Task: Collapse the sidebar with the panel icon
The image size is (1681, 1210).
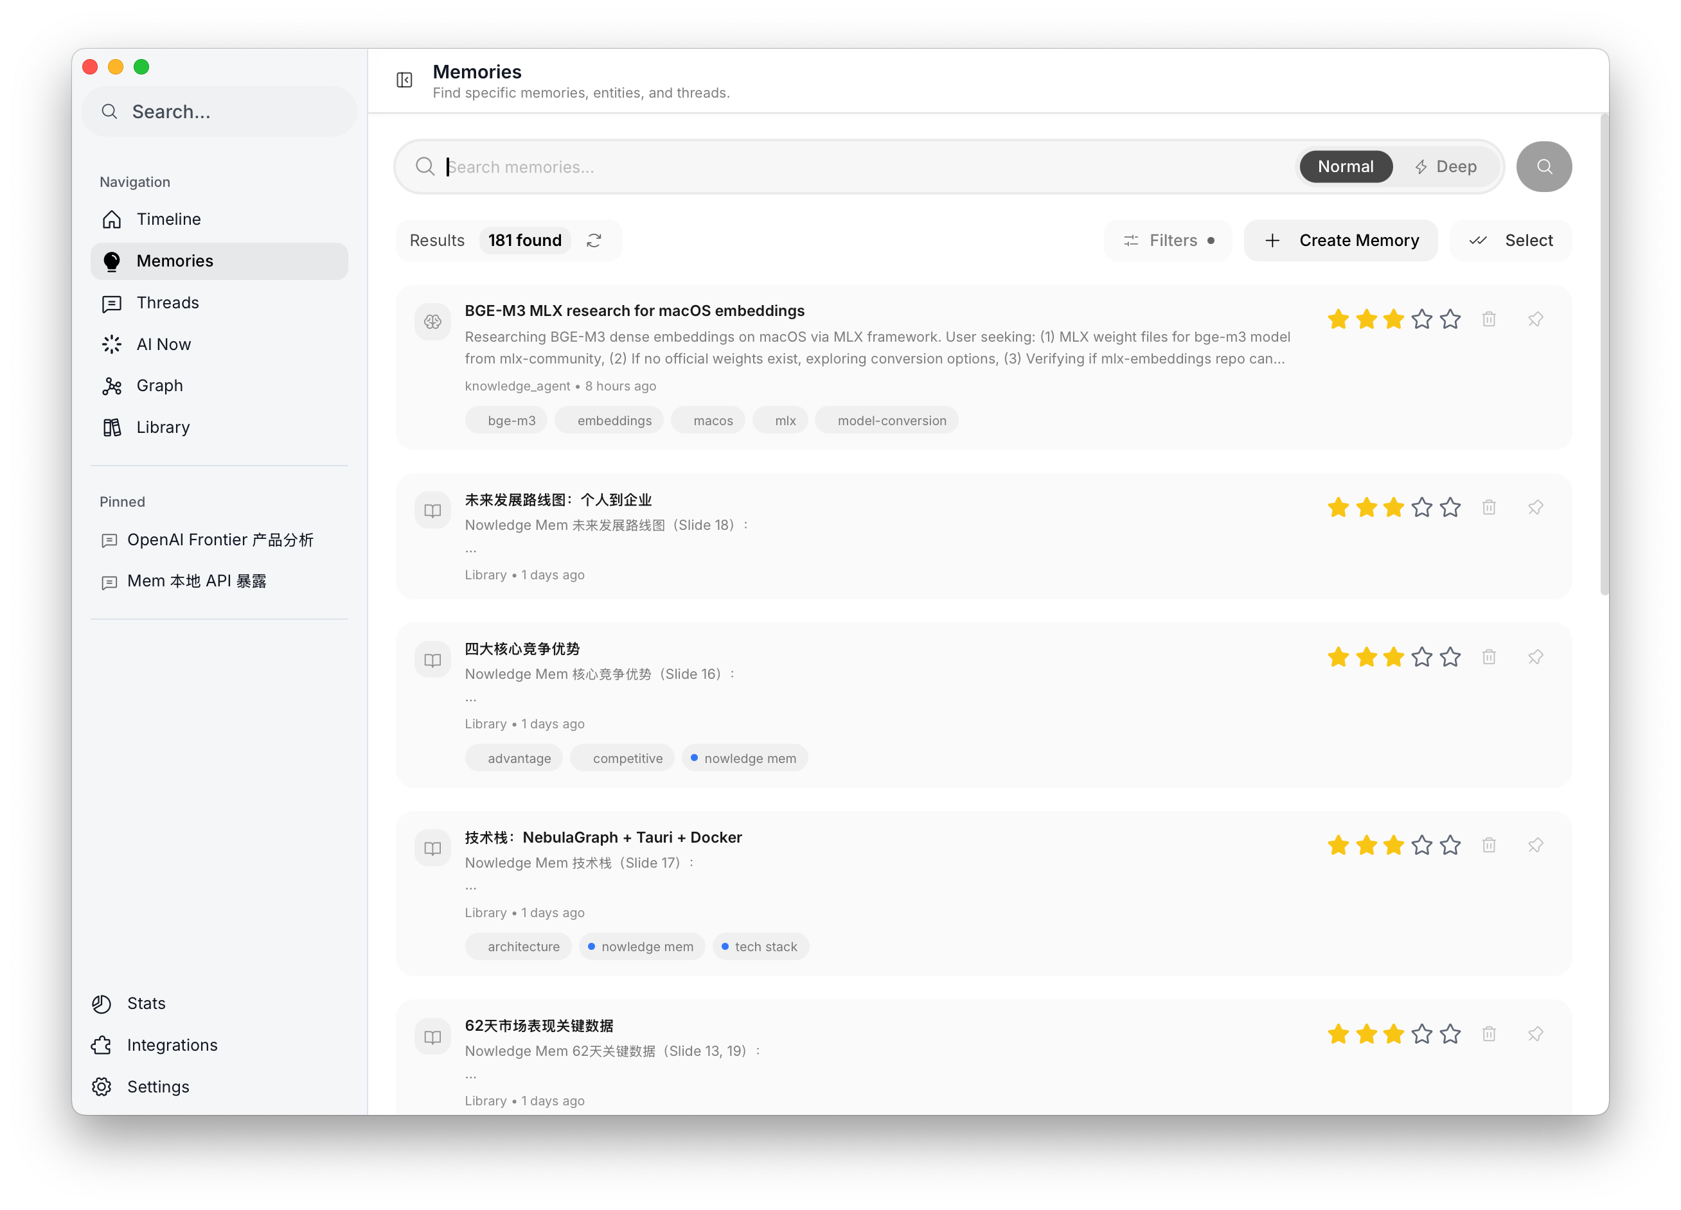Action: click(x=404, y=80)
